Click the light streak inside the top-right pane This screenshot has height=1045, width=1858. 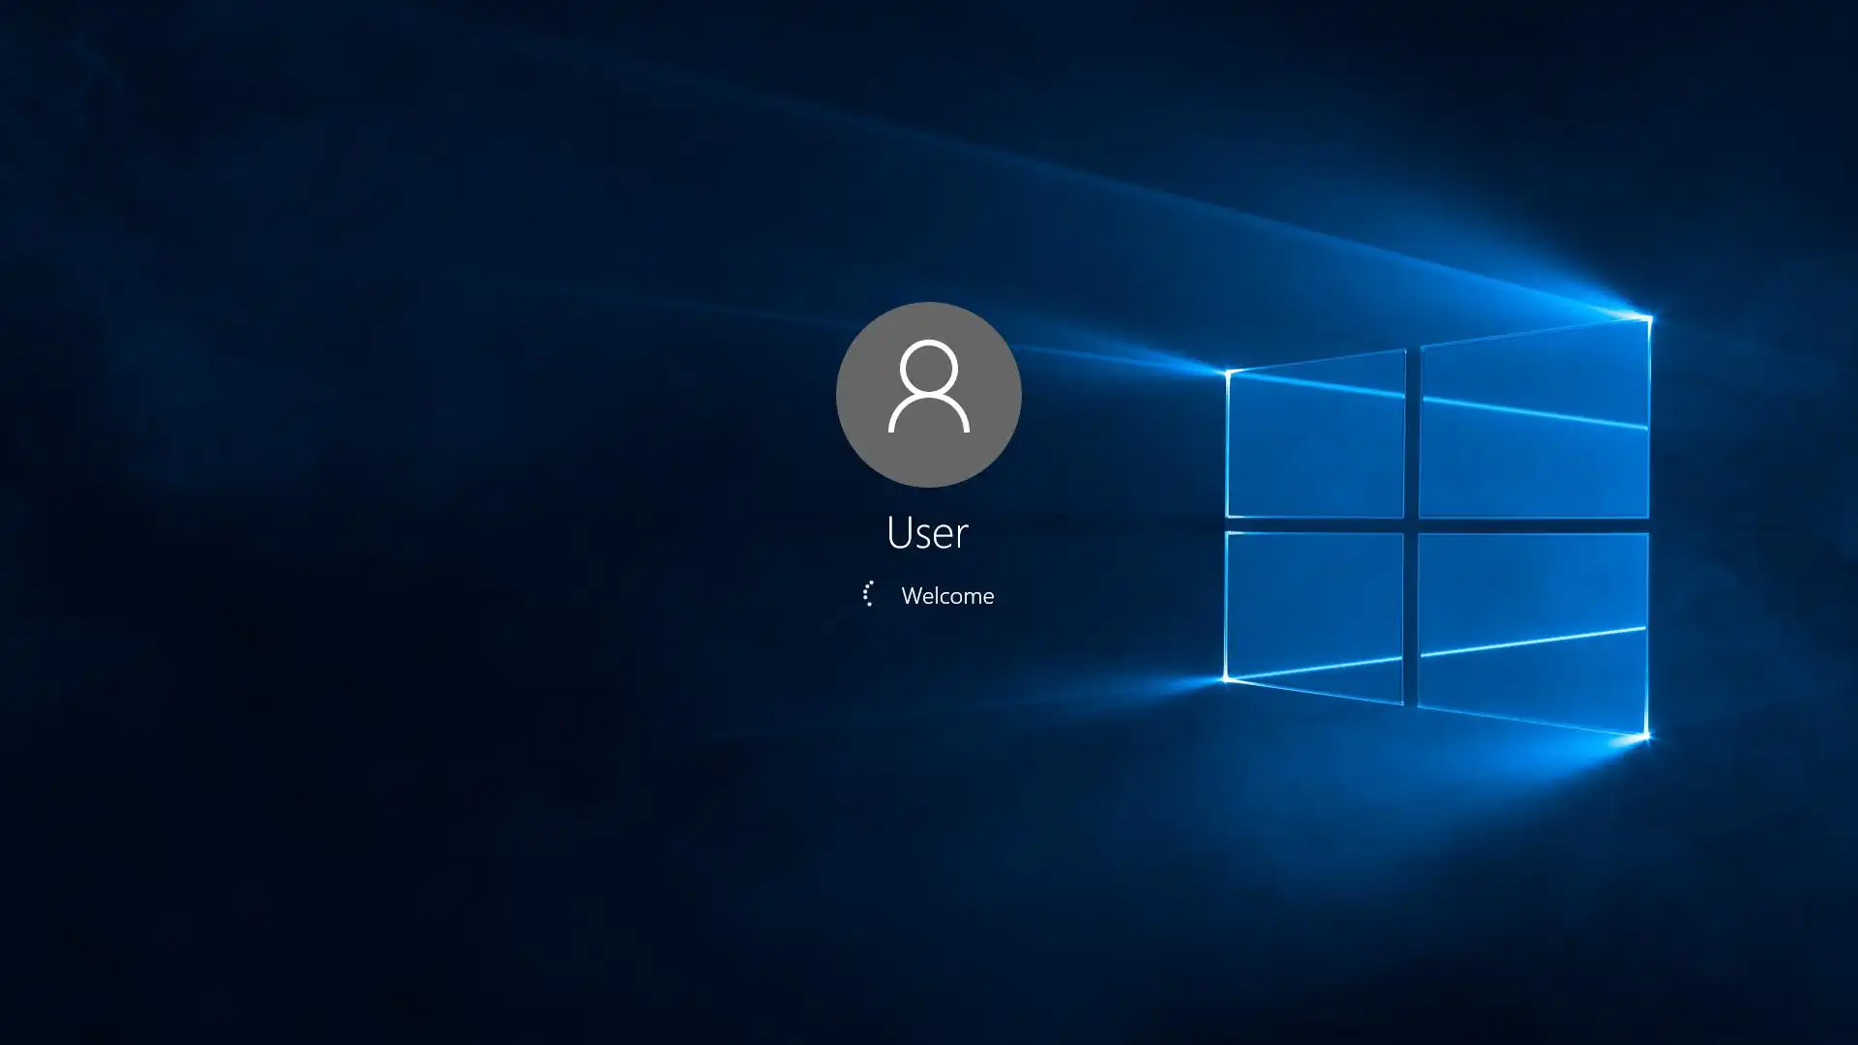coord(1534,413)
